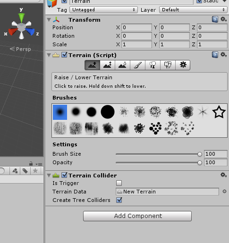The width and height of the screenshot is (229, 243).
Task: Open Transform component help icon
Action: click(x=215, y=19)
